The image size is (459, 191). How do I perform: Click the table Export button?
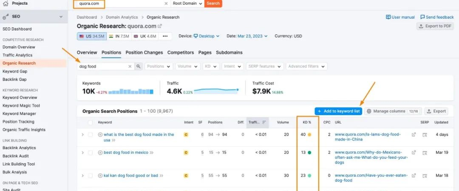click(x=436, y=111)
